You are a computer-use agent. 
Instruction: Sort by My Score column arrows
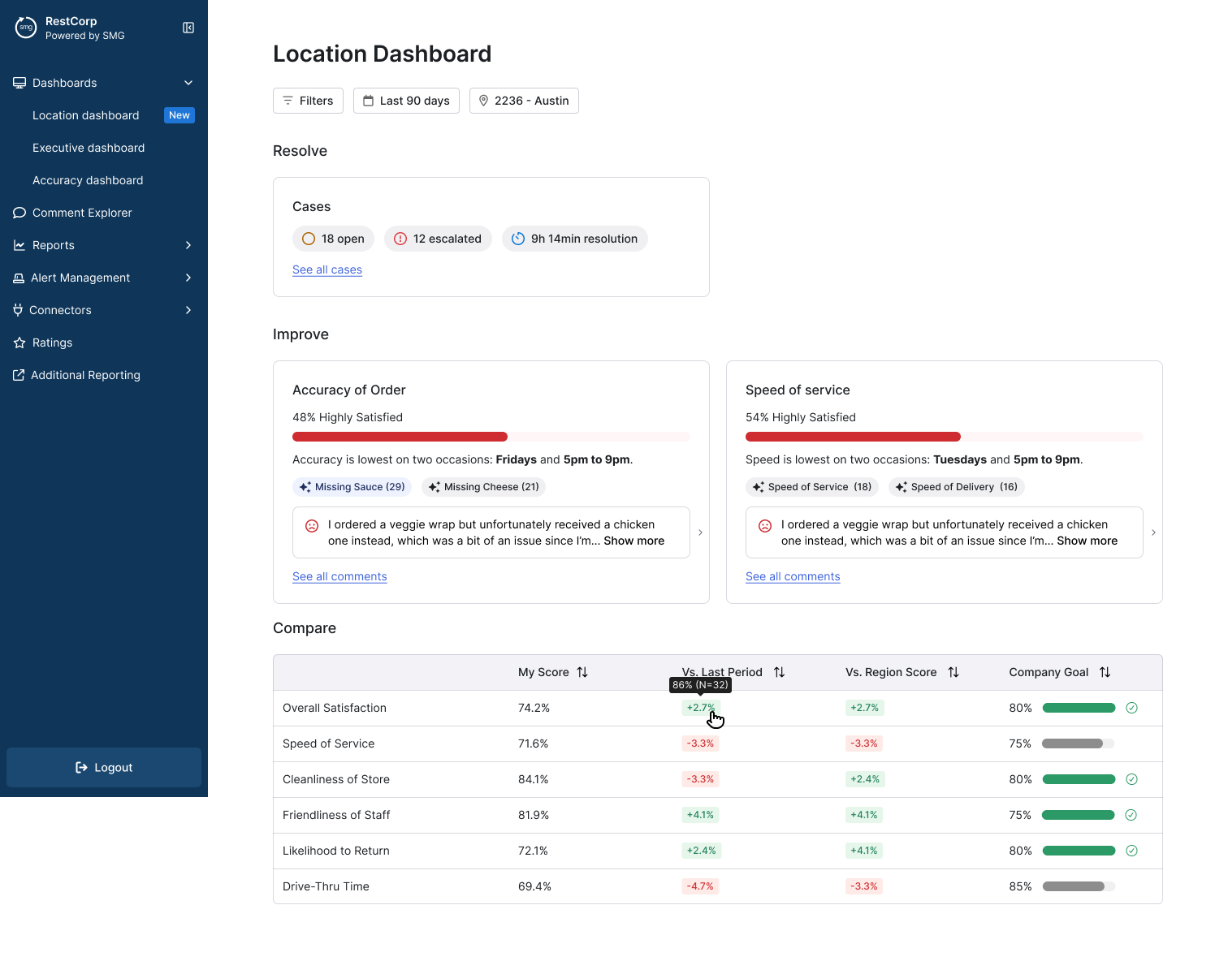point(582,672)
